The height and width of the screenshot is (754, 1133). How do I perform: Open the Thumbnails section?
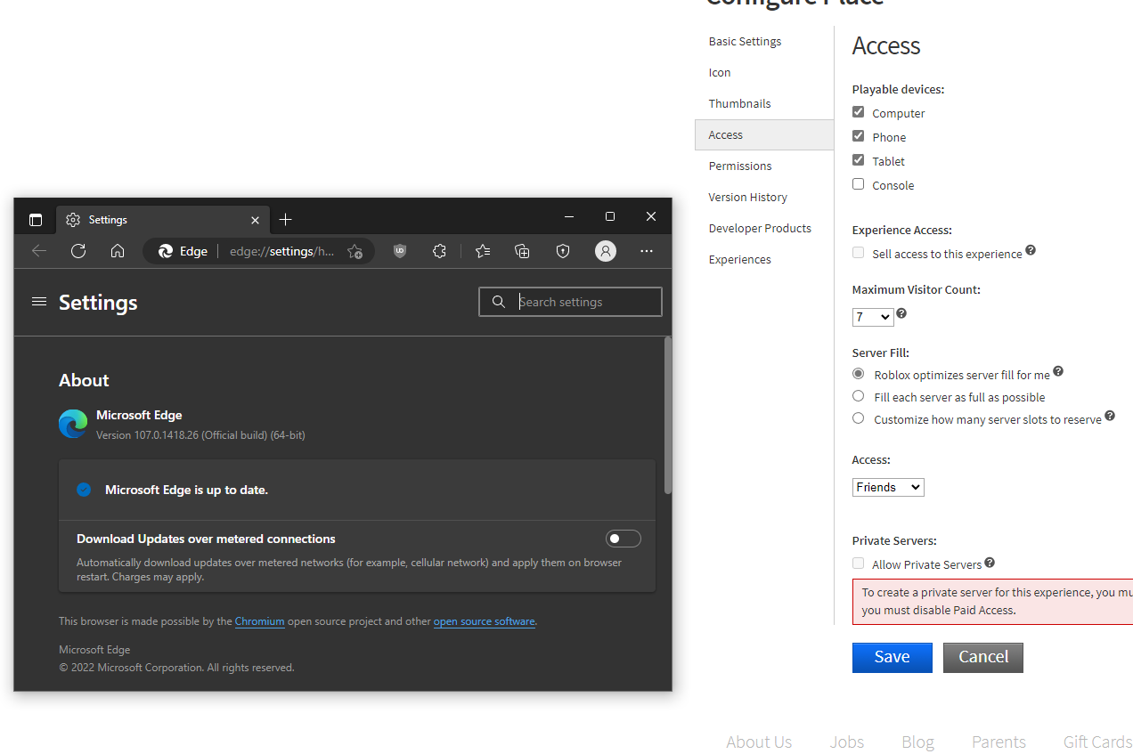pos(739,103)
